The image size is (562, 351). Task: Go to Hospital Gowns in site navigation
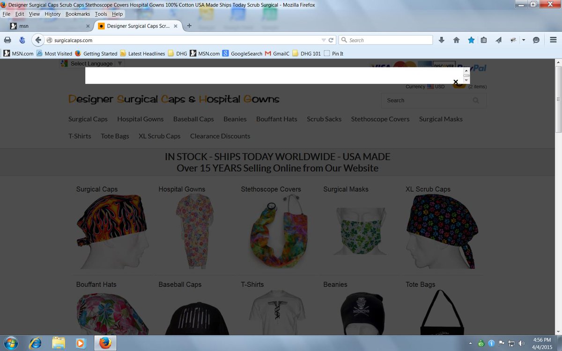140,119
